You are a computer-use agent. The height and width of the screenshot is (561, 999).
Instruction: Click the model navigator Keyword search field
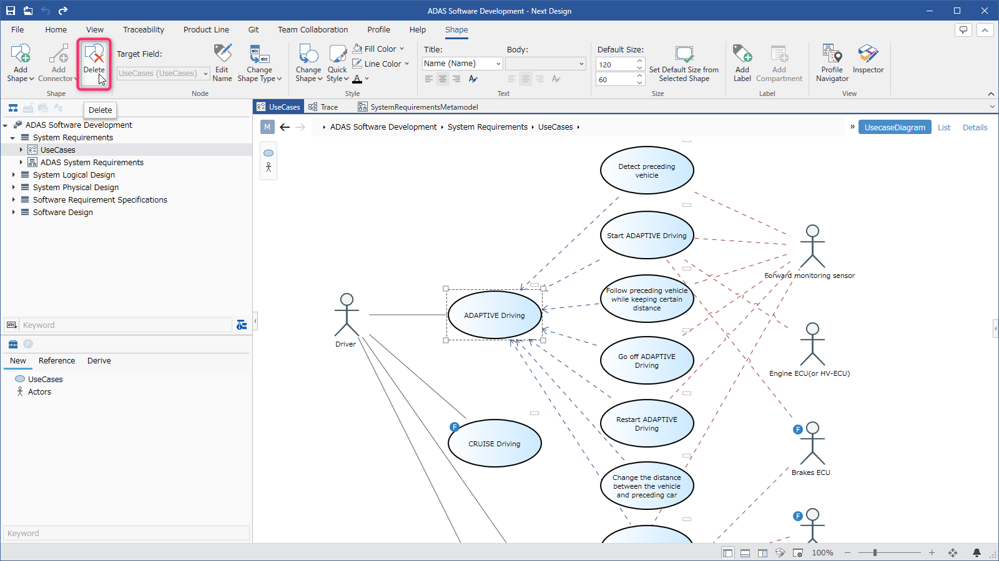(127, 325)
